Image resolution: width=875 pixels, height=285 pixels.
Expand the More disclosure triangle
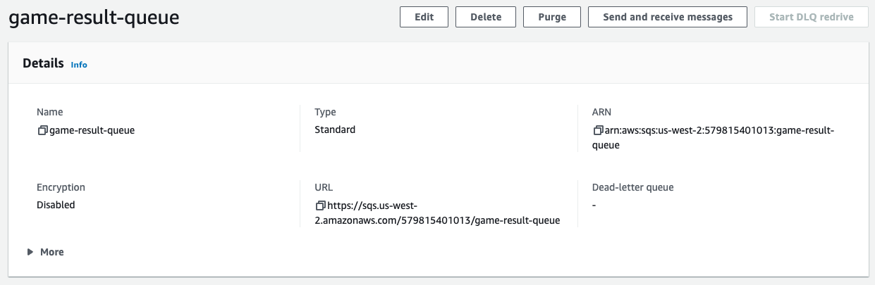[30, 252]
